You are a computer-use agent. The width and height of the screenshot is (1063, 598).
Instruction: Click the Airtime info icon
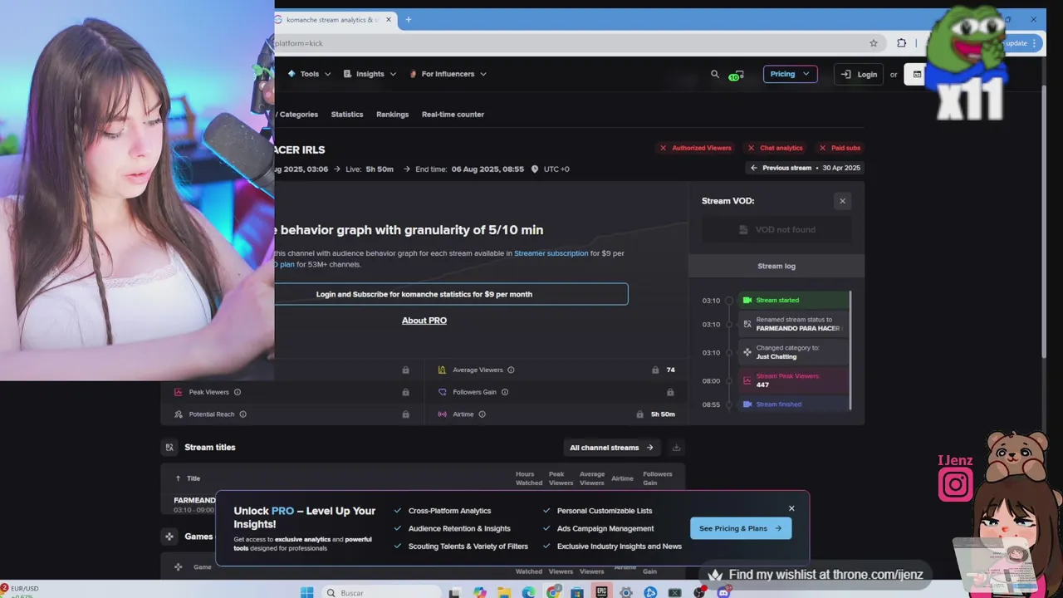click(482, 414)
